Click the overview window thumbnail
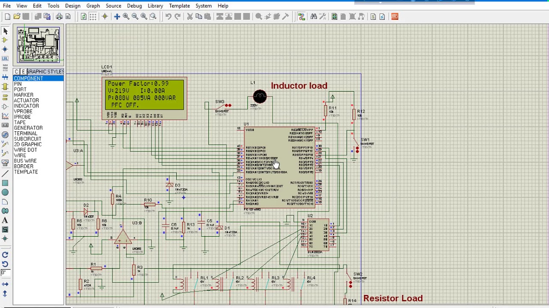The image size is (549, 308). [x=39, y=45]
